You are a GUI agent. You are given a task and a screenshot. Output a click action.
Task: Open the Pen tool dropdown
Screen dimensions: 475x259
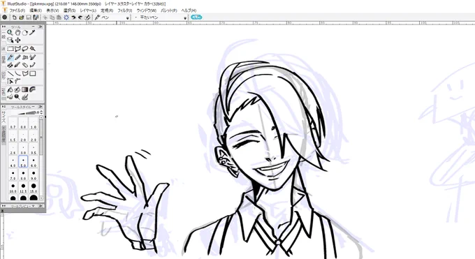pos(128,18)
